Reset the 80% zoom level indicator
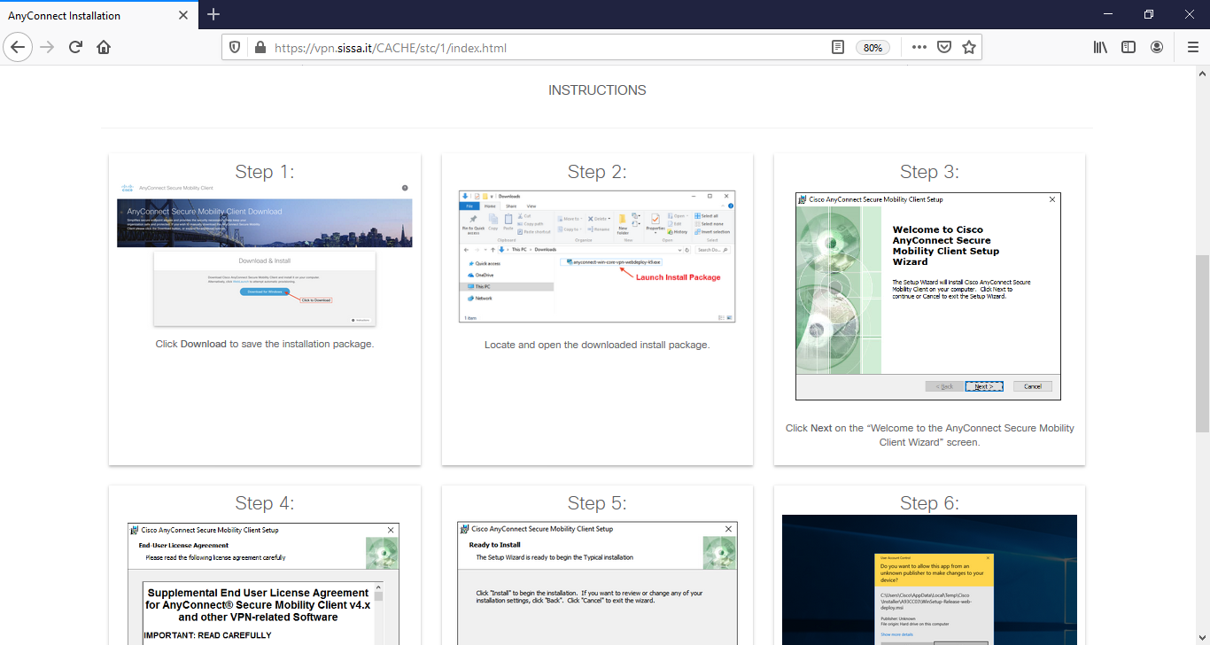The height and width of the screenshot is (645, 1210). coord(873,48)
